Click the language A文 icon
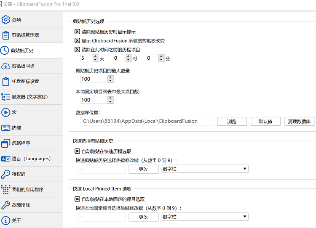Viewport: 316px width, 228px height. pyautogui.click(x=5, y=159)
